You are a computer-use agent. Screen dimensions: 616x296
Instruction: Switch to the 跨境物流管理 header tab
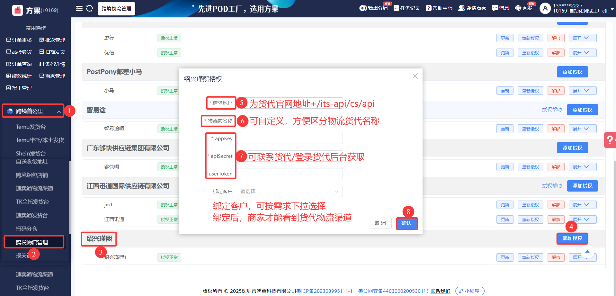tap(116, 8)
